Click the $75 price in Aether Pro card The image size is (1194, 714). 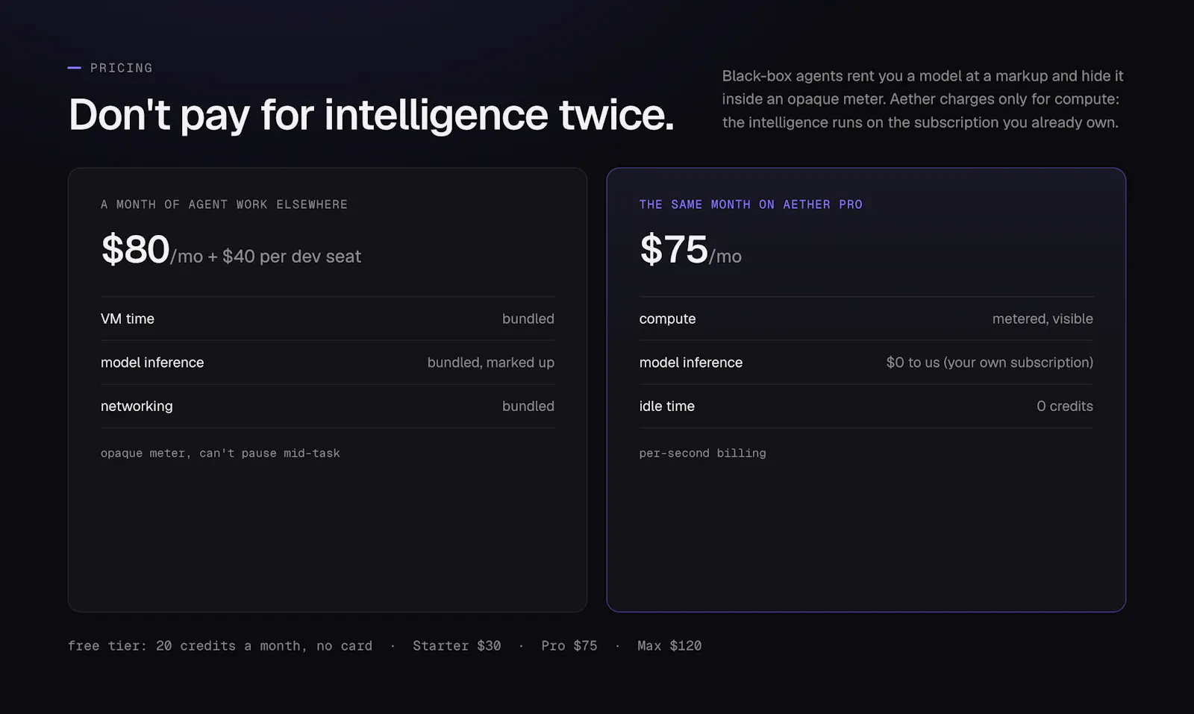[673, 249]
